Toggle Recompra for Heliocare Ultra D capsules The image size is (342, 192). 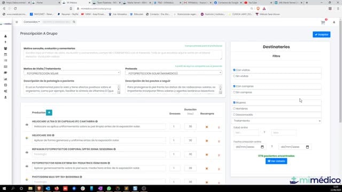click(x=207, y=127)
